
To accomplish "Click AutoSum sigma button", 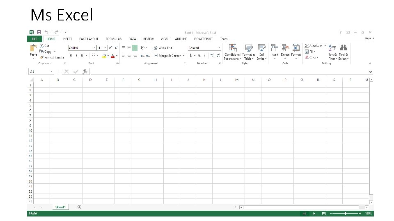I will point(313,46).
